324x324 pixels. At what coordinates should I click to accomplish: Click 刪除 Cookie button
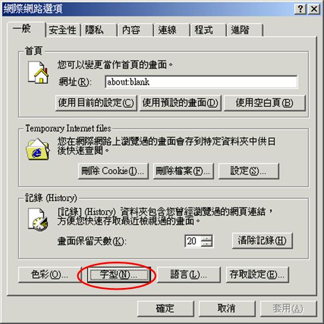pyautogui.click(x=113, y=171)
